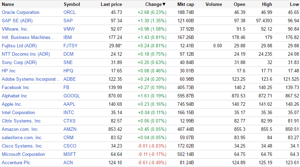Image resolution: width=300 pixels, height=167 pixels.
Task: Sort by the Last price header
Action: click(x=111, y=5)
